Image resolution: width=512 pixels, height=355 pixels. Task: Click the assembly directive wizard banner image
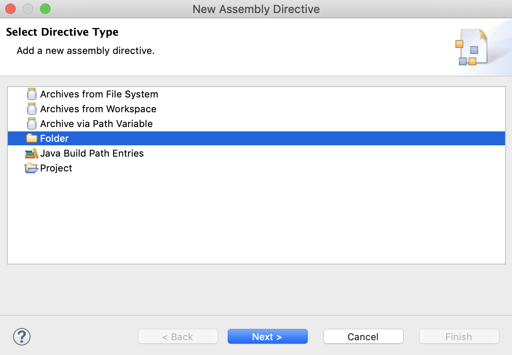click(x=472, y=47)
